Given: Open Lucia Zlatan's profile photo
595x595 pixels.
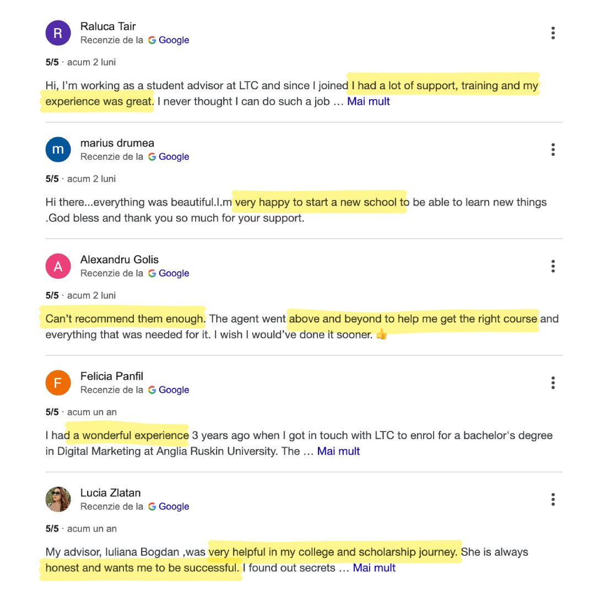Looking at the screenshot, I should click(x=58, y=499).
